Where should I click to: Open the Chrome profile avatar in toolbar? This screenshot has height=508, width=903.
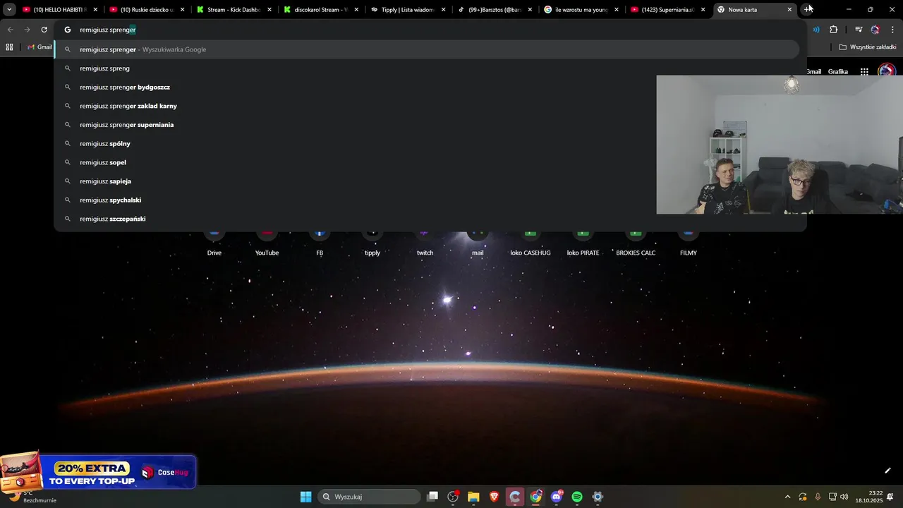click(875, 30)
